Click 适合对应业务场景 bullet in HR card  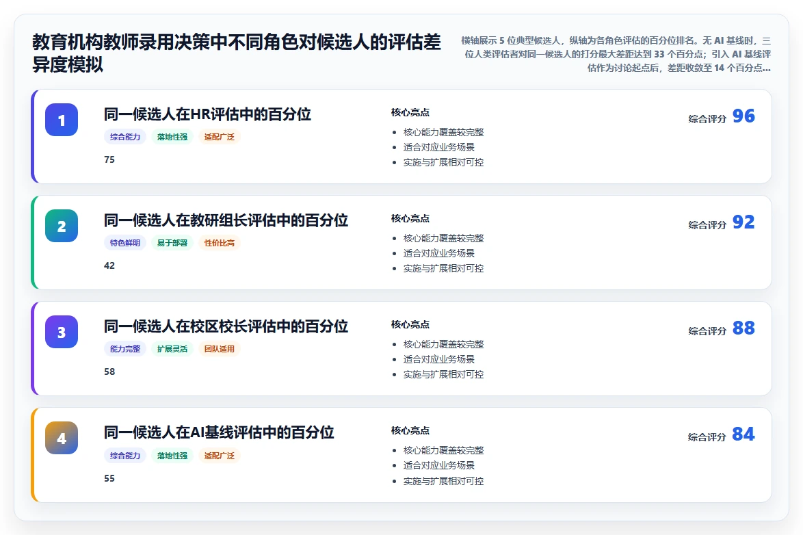pyautogui.click(x=439, y=147)
